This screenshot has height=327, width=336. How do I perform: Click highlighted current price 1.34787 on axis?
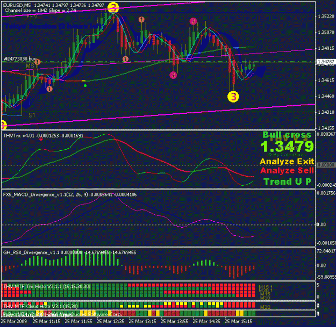pyautogui.click(x=326, y=62)
